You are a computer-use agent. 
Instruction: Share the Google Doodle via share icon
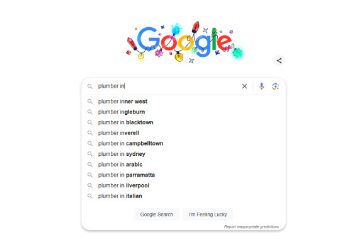click(x=280, y=61)
